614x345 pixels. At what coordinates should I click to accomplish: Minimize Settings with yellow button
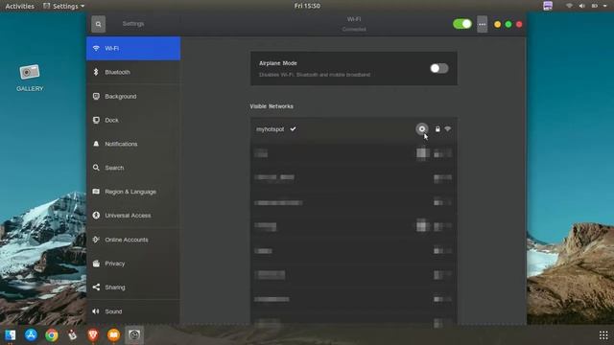click(497, 24)
